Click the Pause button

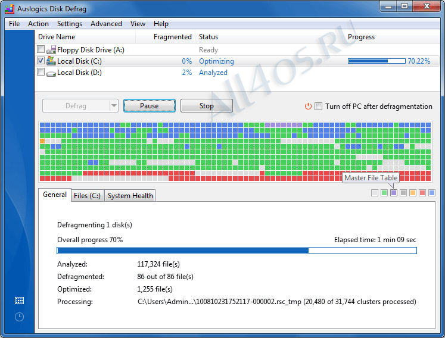click(150, 106)
